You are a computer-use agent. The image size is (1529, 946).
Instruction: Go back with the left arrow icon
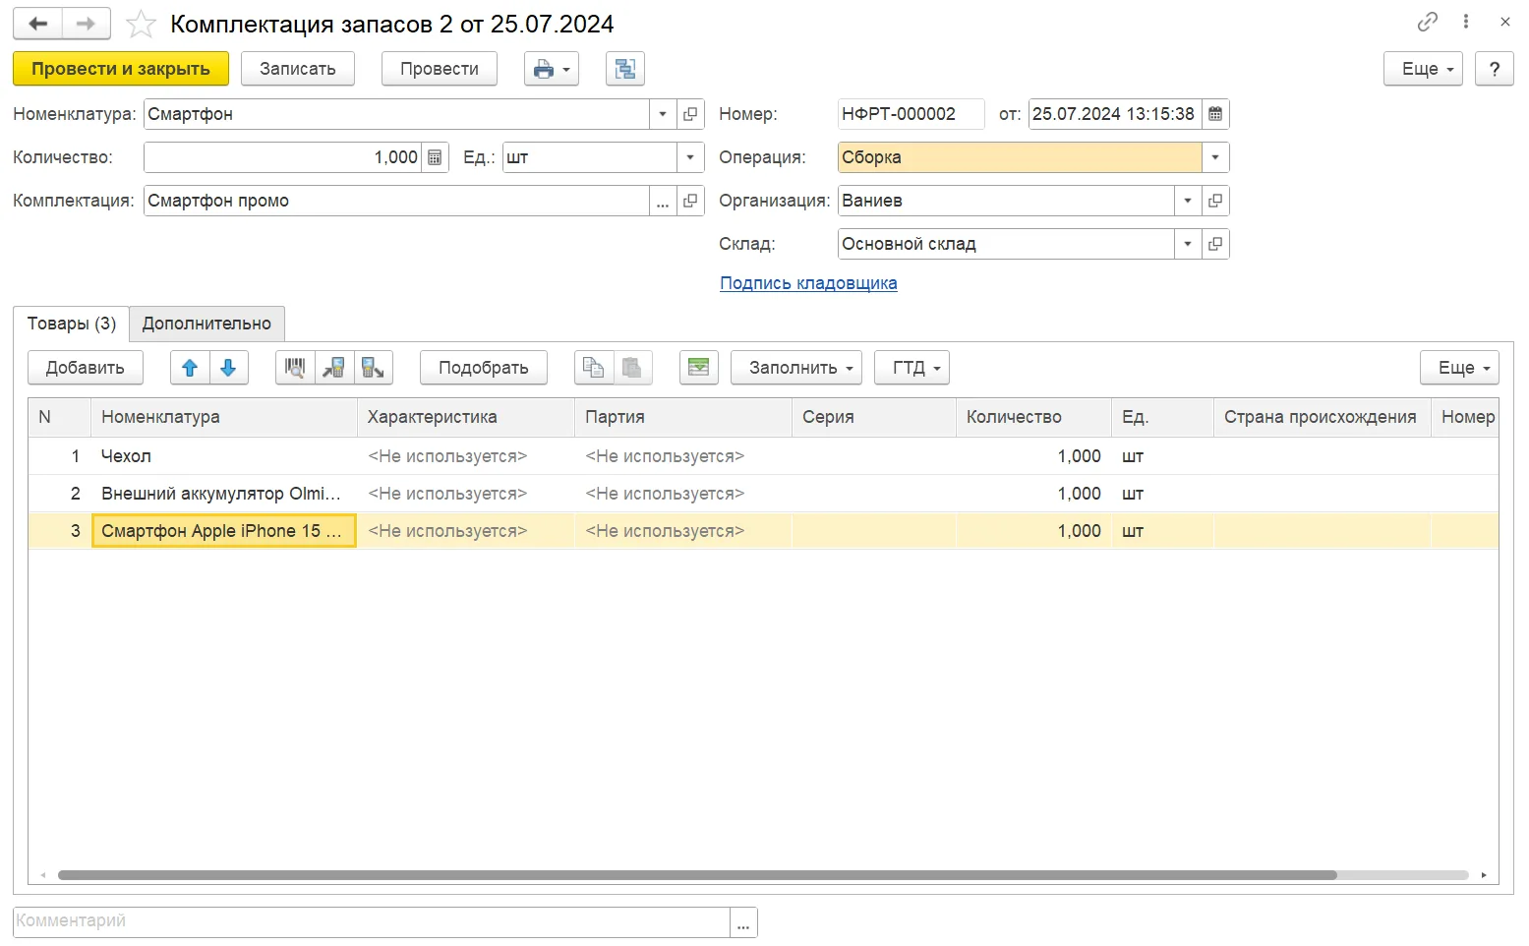37,24
